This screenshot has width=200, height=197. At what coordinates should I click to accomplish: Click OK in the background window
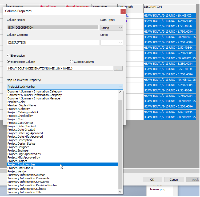[x=152, y=180]
